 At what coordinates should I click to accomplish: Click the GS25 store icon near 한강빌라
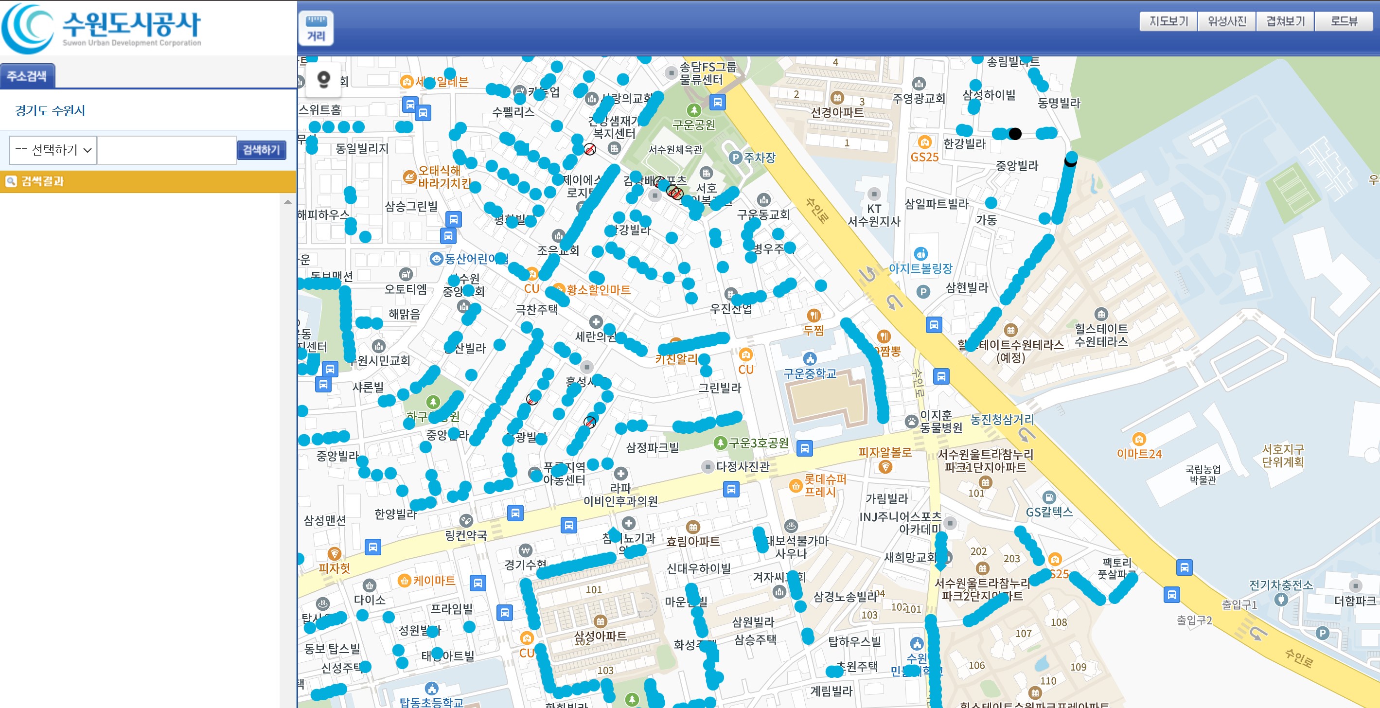click(x=924, y=142)
